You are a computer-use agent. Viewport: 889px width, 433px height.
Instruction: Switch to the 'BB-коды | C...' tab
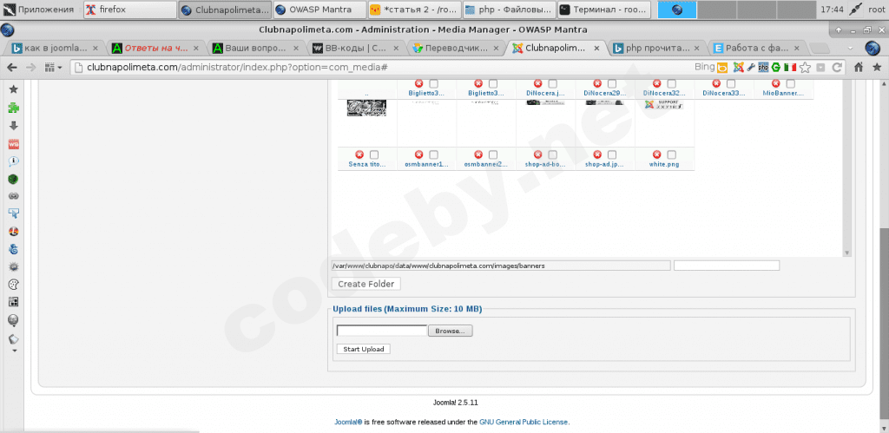357,49
